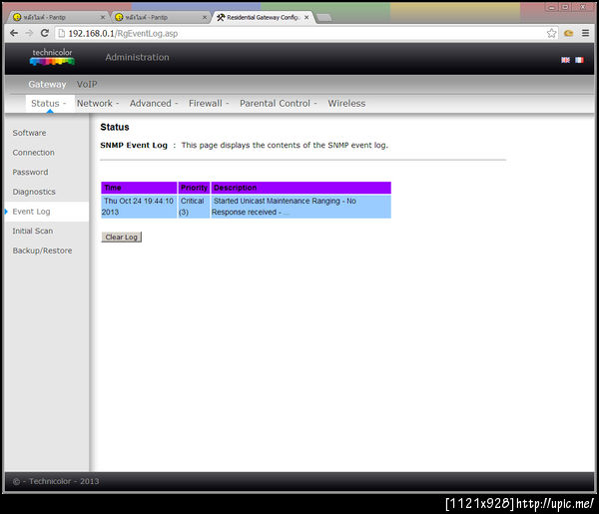Viewport: 599px width, 514px height.
Task: Open a new tab with the new-tab button
Action: [323, 18]
